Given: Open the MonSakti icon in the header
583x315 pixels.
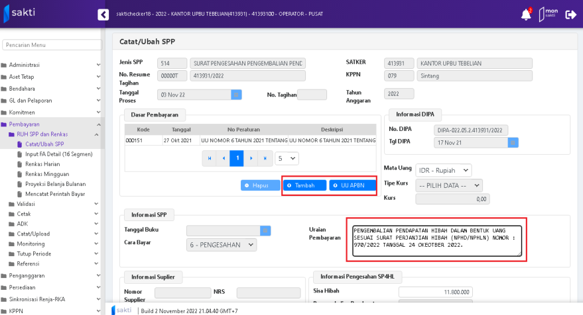Looking at the screenshot, I should (x=549, y=14).
